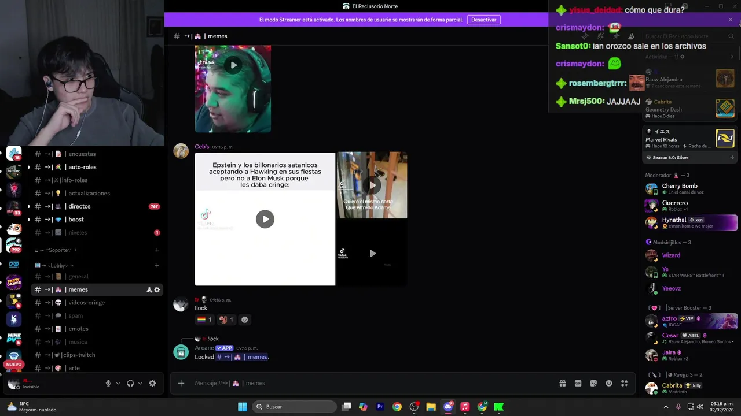Open Ceb's avatar in chat
Image resolution: width=741 pixels, height=416 pixels.
[x=181, y=151]
